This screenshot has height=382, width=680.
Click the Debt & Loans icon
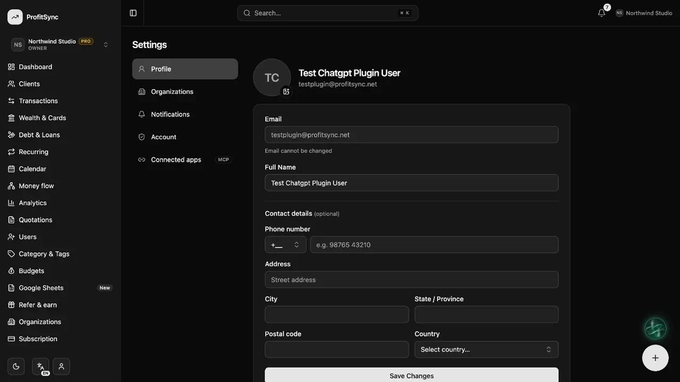point(11,135)
